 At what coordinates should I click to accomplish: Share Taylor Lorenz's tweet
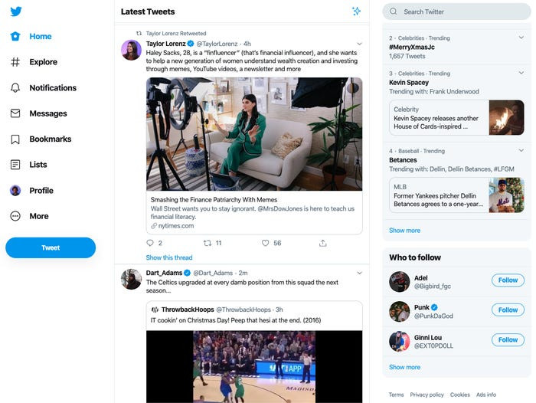coord(323,243)
